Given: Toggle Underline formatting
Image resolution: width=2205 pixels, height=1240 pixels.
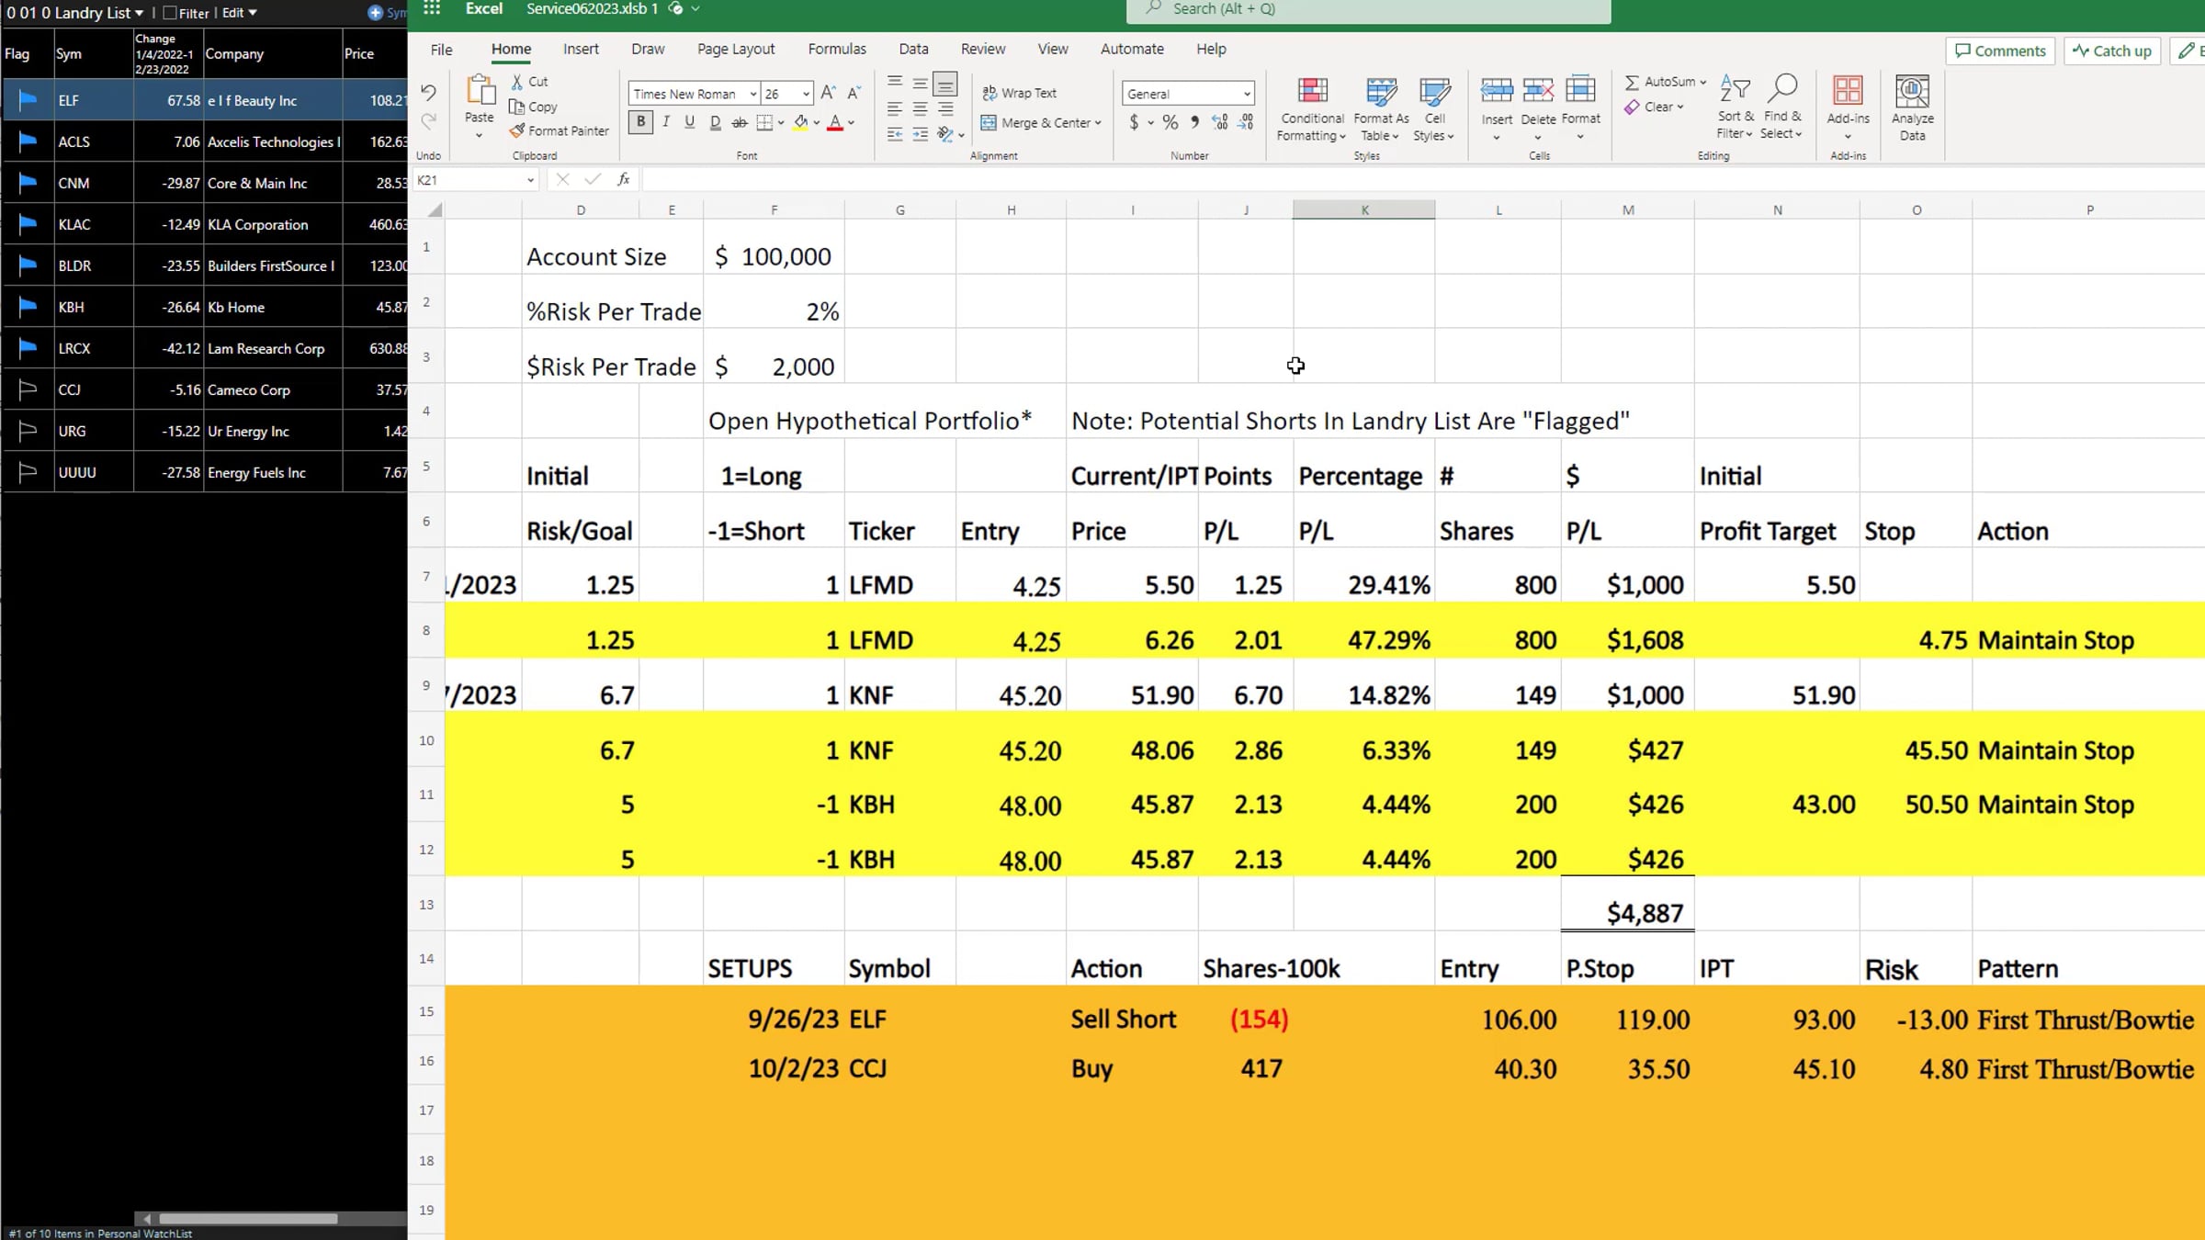Looking at the screenshot, I should [x=689, y=122].
